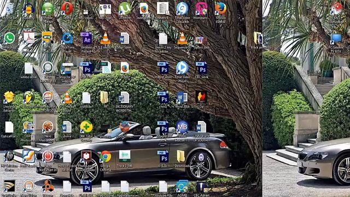Launch Nero StartSmart 10
Screen dimensions: 350x197
pos(48,157)
